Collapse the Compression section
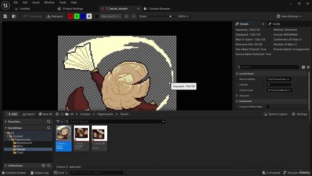Viewport: 312px width, 176px height. pos(237,101)
